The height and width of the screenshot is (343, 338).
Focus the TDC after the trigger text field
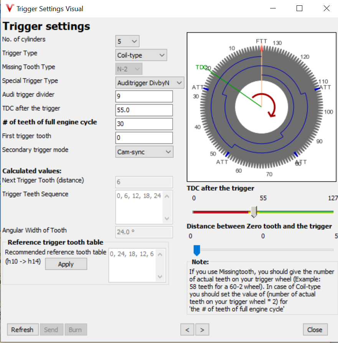pyautogui.click(x=144, y=110)
